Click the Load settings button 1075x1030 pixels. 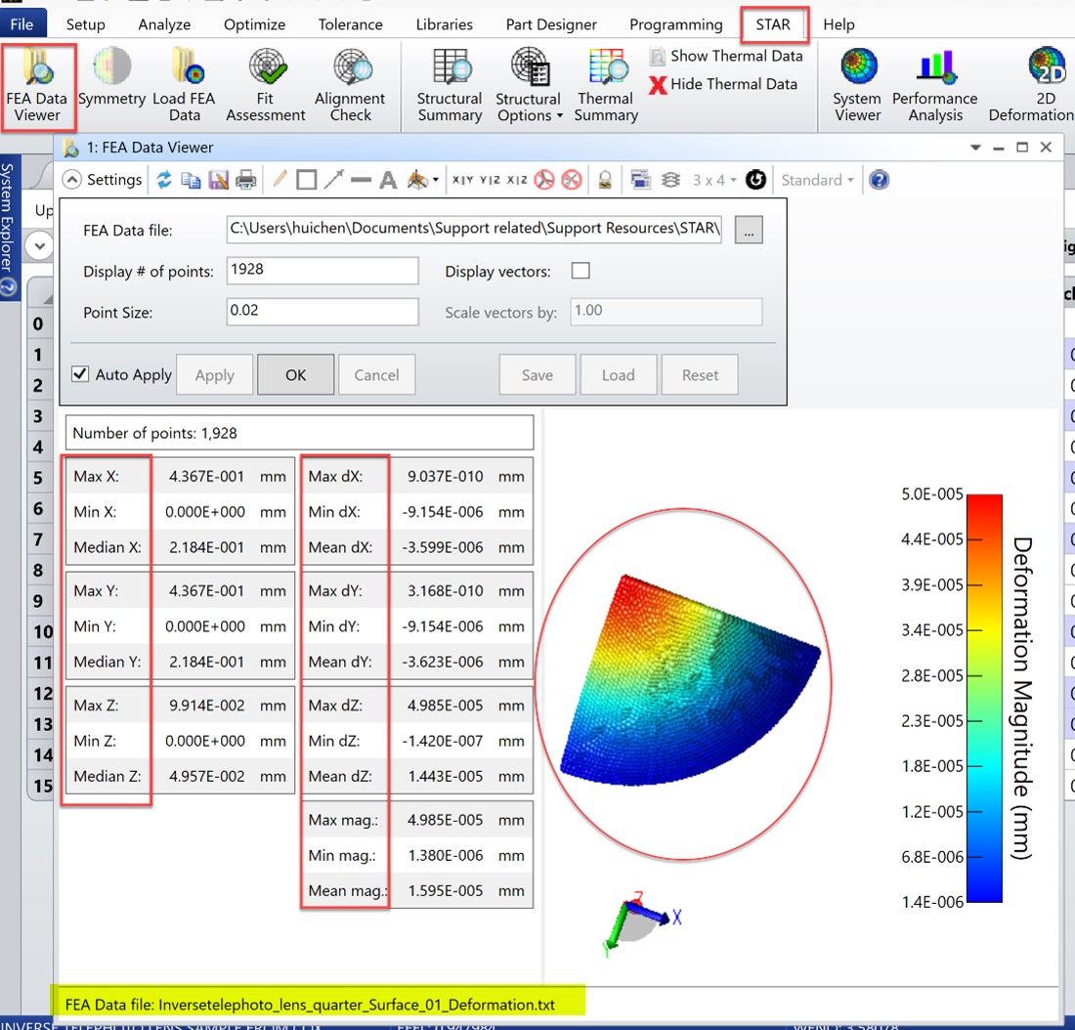pyautogui.click(x=619, y=374)
